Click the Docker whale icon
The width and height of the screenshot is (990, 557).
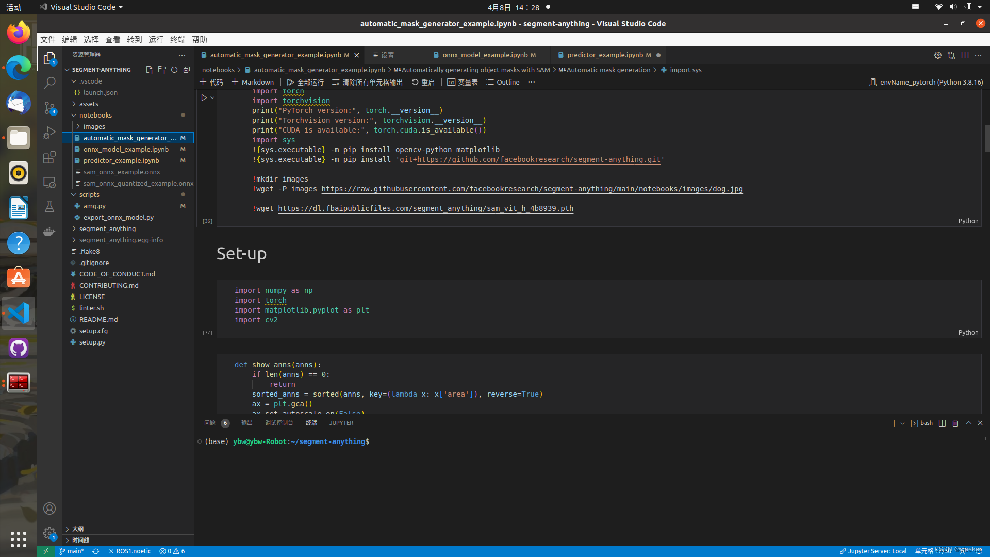49,232
